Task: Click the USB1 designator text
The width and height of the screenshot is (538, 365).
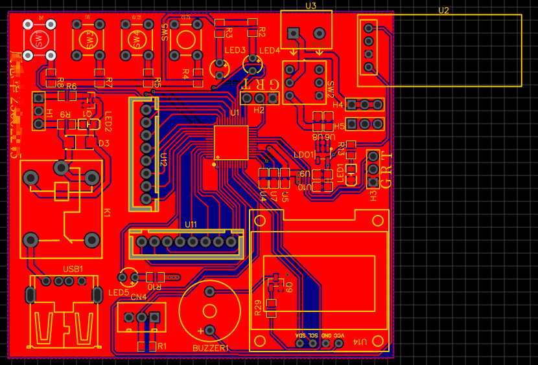Action: pyautogui.click(x=73, y=269)
